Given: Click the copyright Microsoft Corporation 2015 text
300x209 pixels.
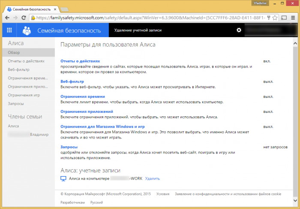Looking at the screenshot, I should tap(105, 194).
